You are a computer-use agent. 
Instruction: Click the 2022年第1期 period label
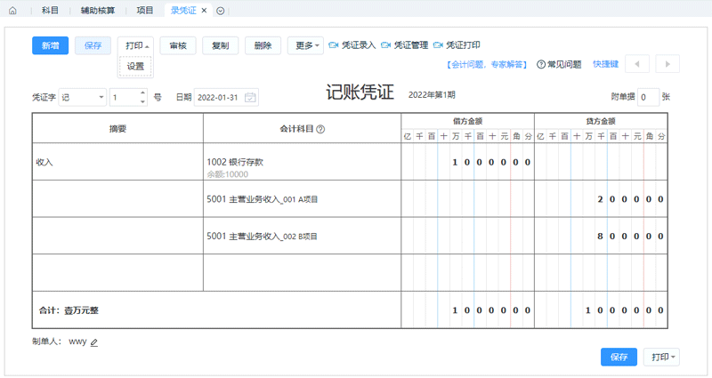pyautogui.click(x=432, y=95)
